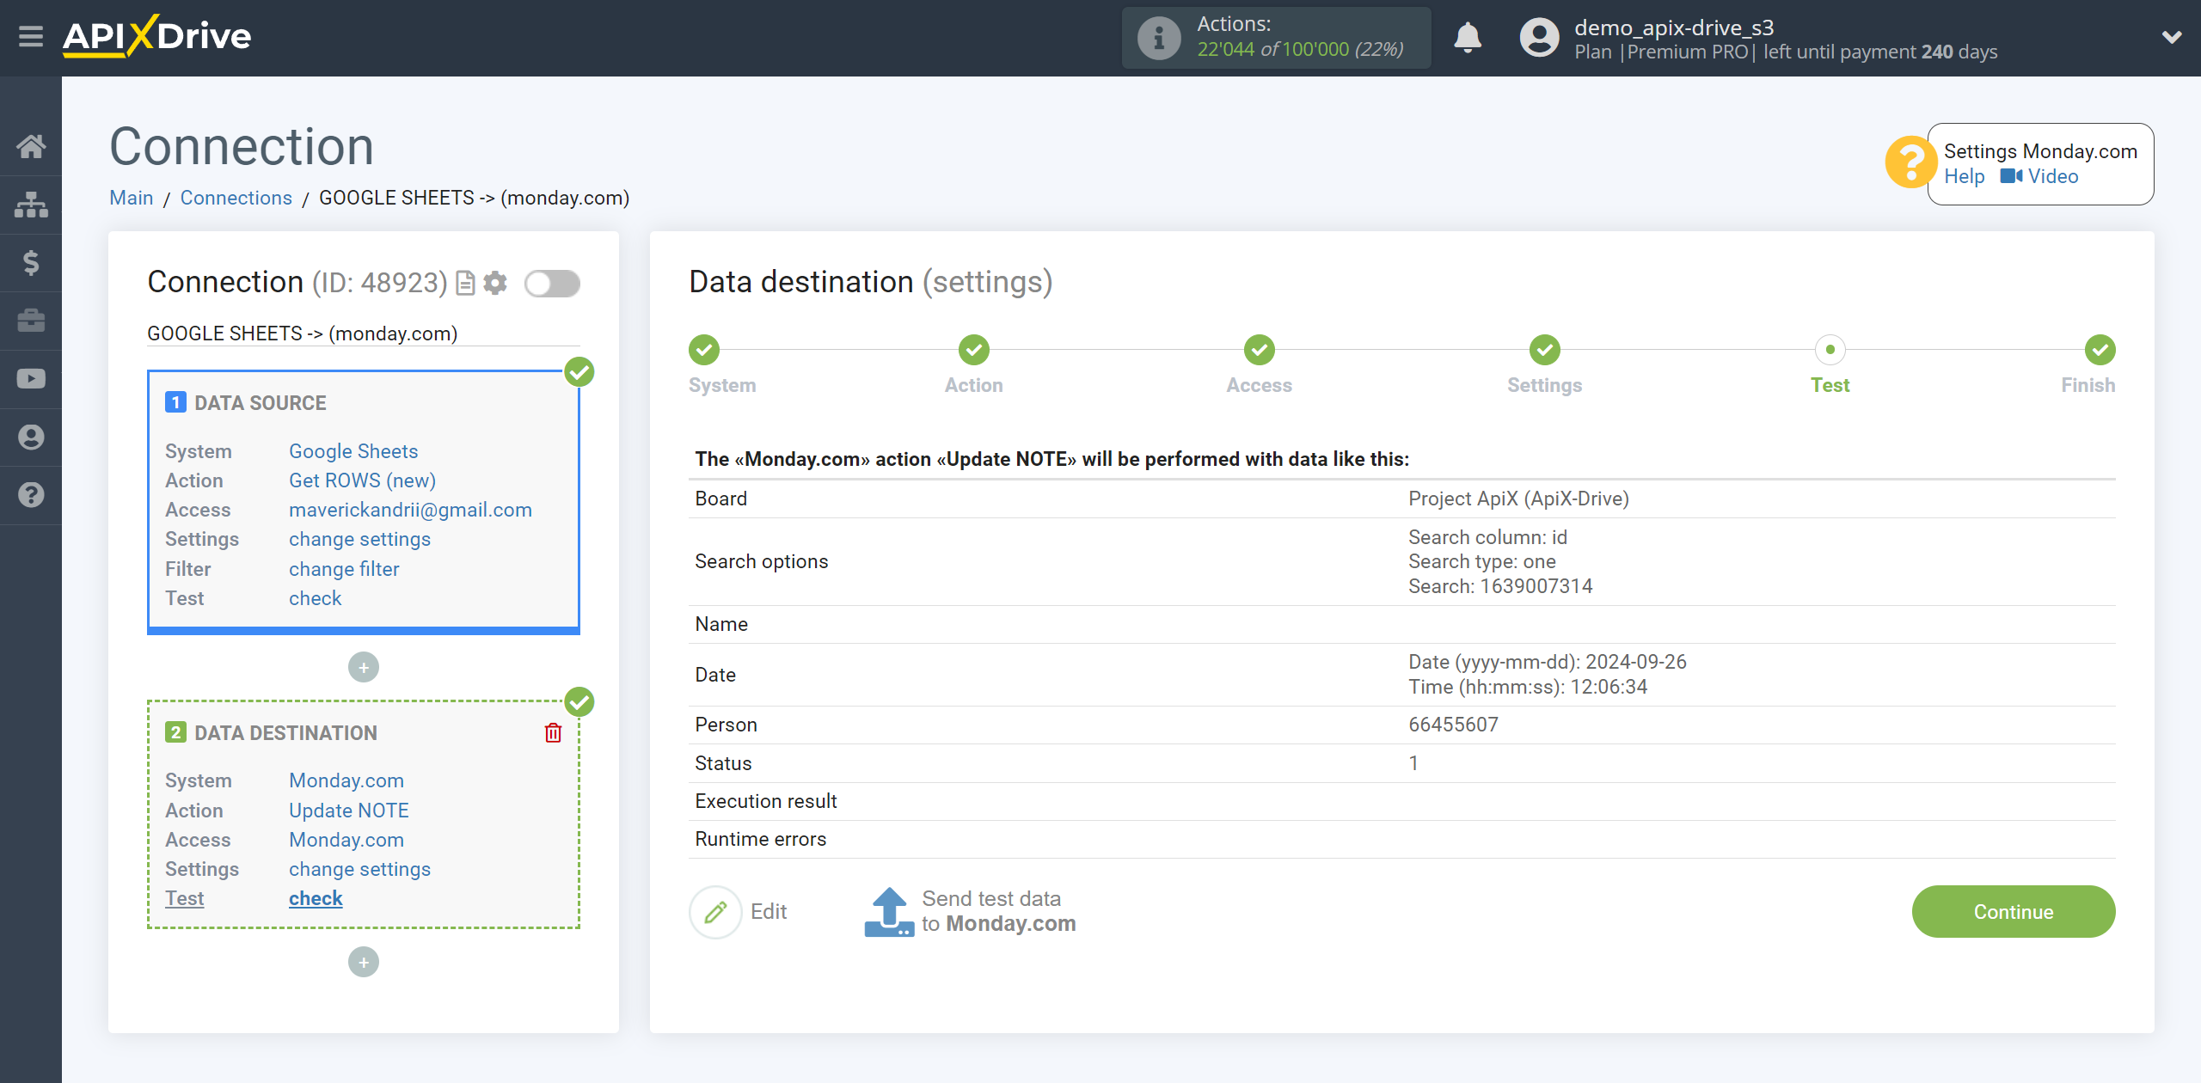Viewport: 2201px width, 1083px height.
Task: Open billing dollar sidebar icon
Action: coord(31,262)
